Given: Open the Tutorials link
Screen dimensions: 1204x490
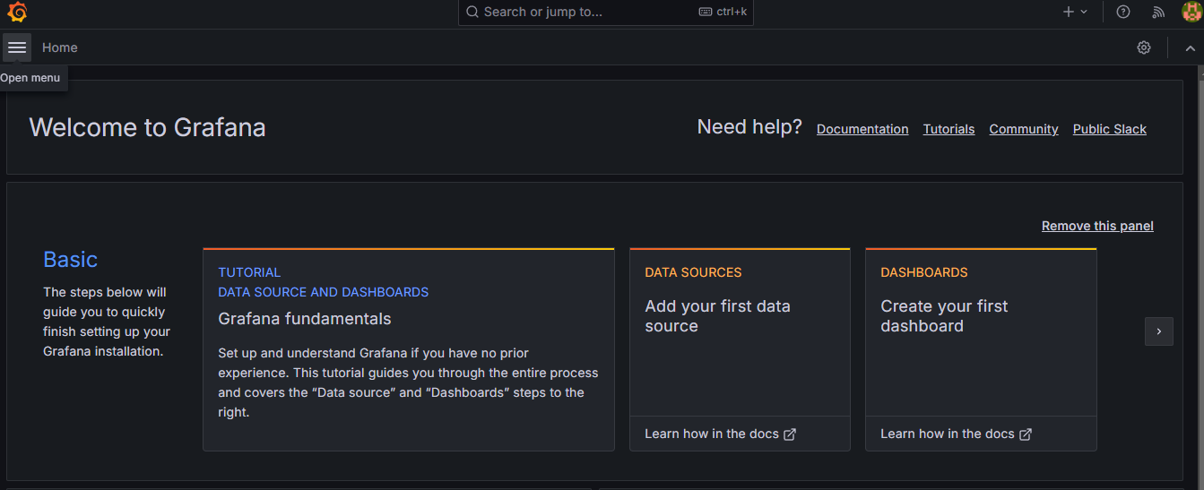Looking at the screenshot, I should click(948, 129).
